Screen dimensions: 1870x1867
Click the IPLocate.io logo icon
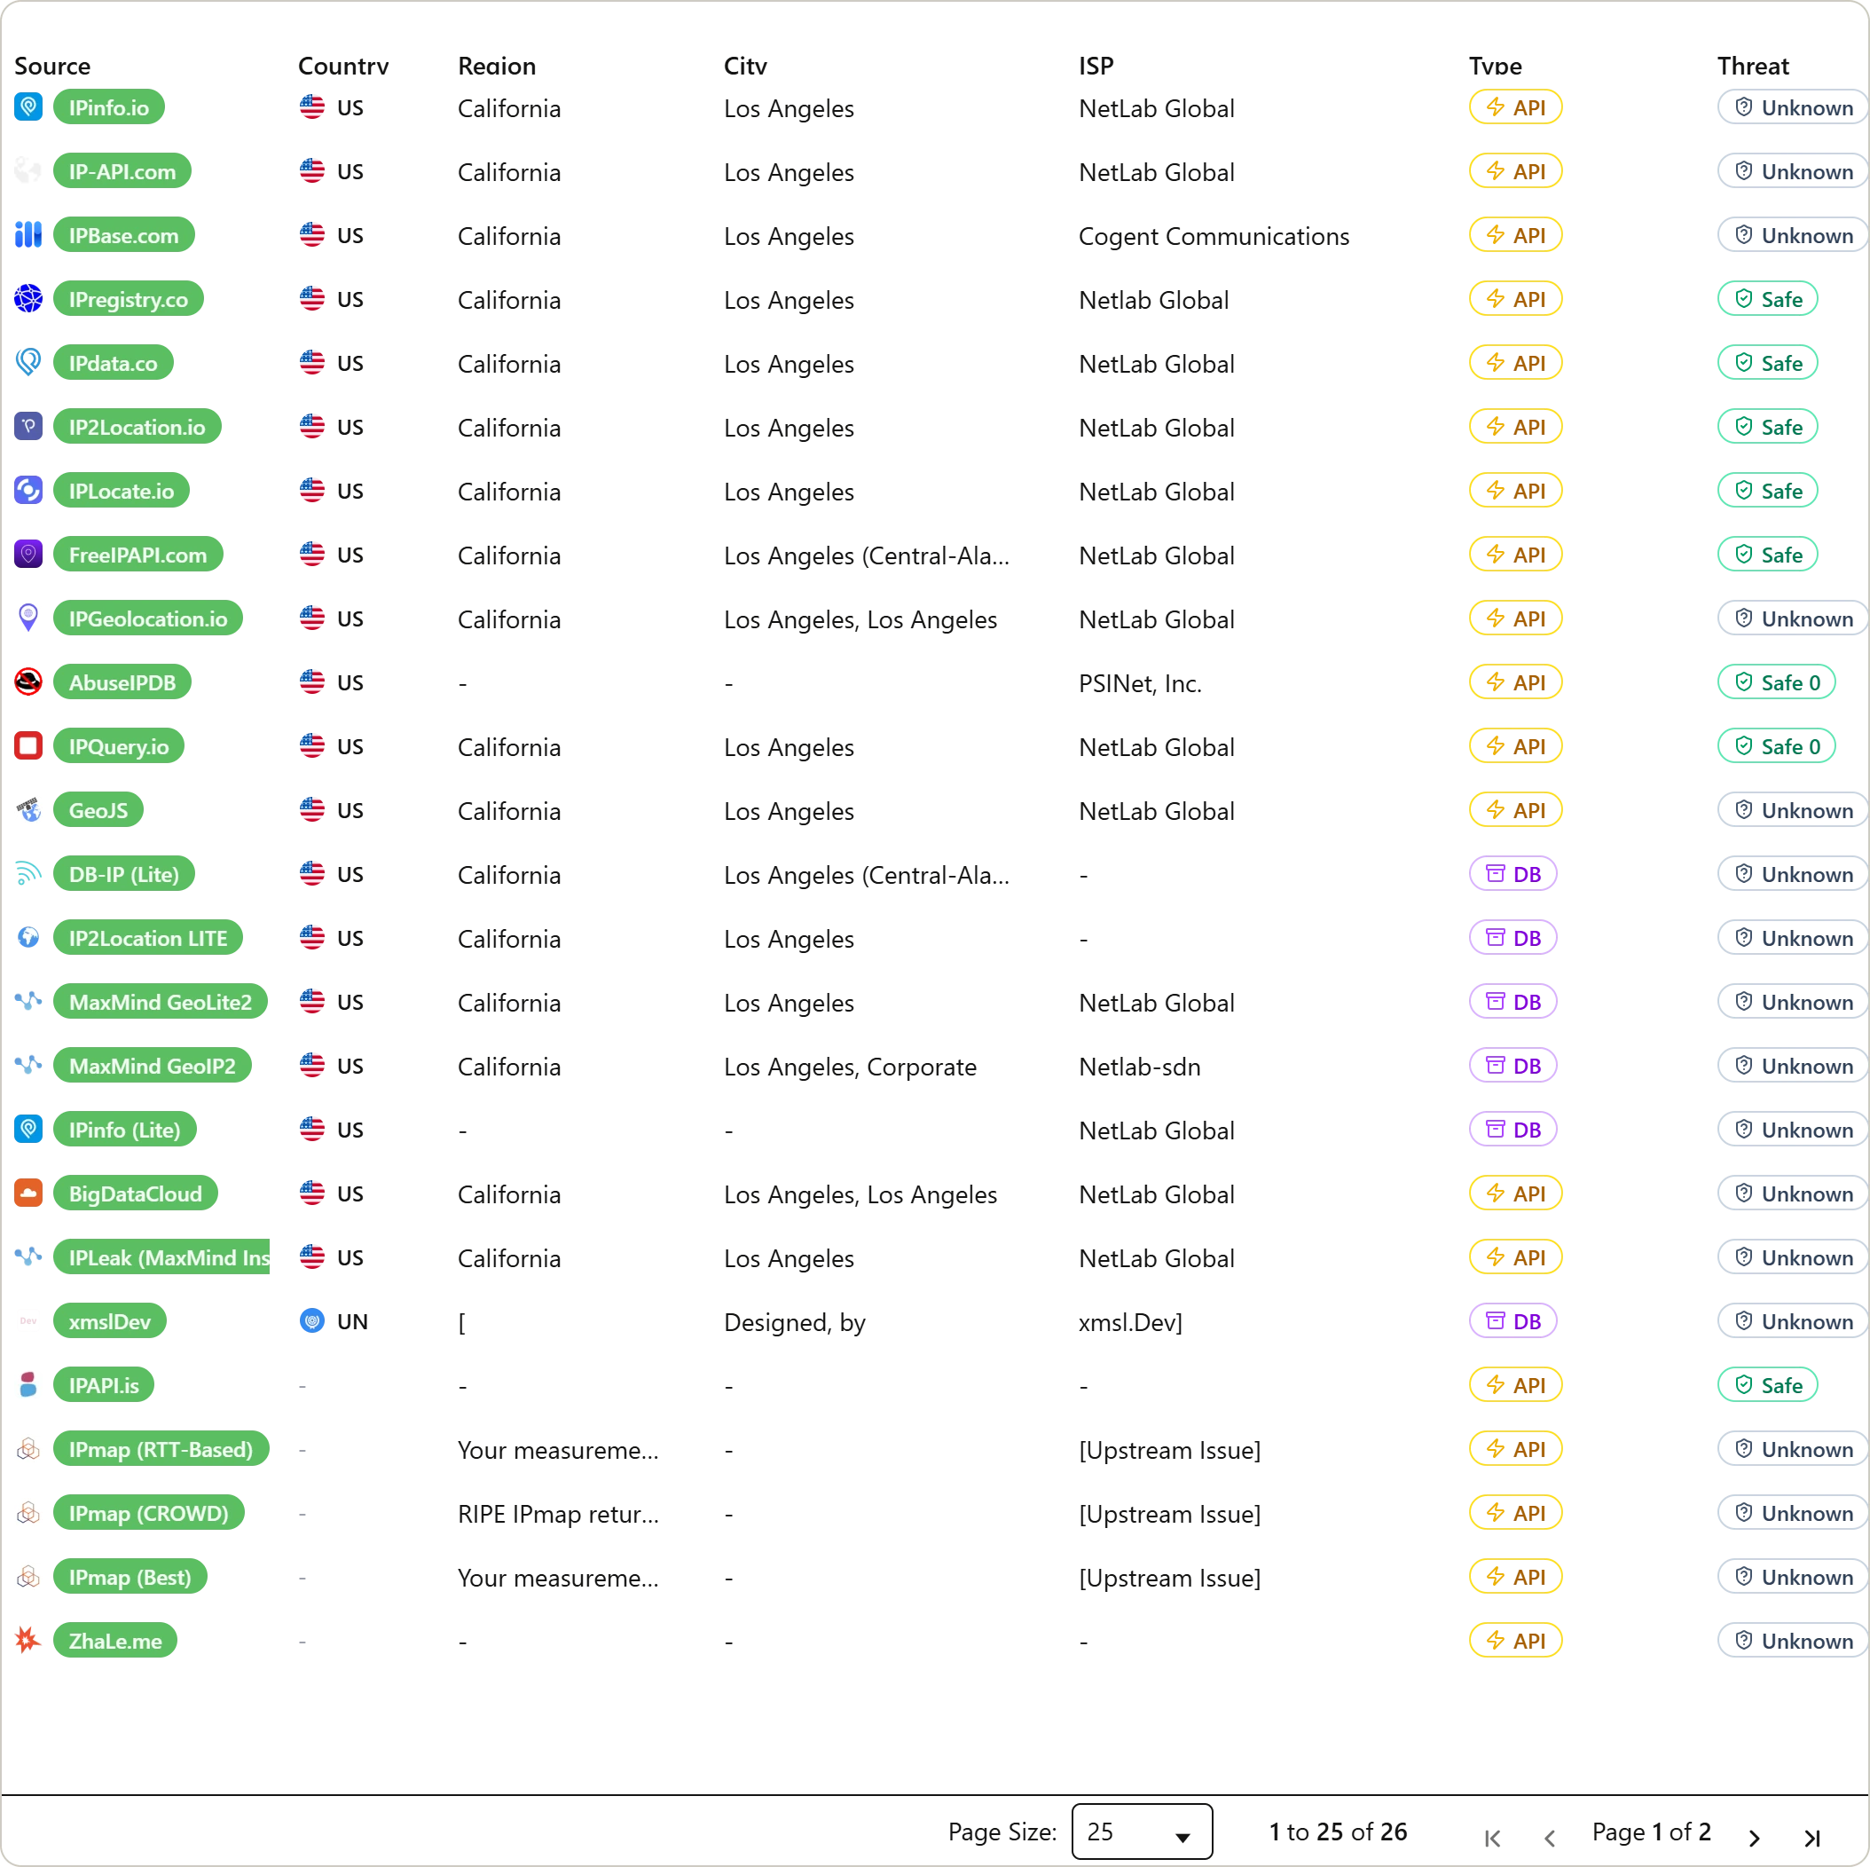[28, 490]
